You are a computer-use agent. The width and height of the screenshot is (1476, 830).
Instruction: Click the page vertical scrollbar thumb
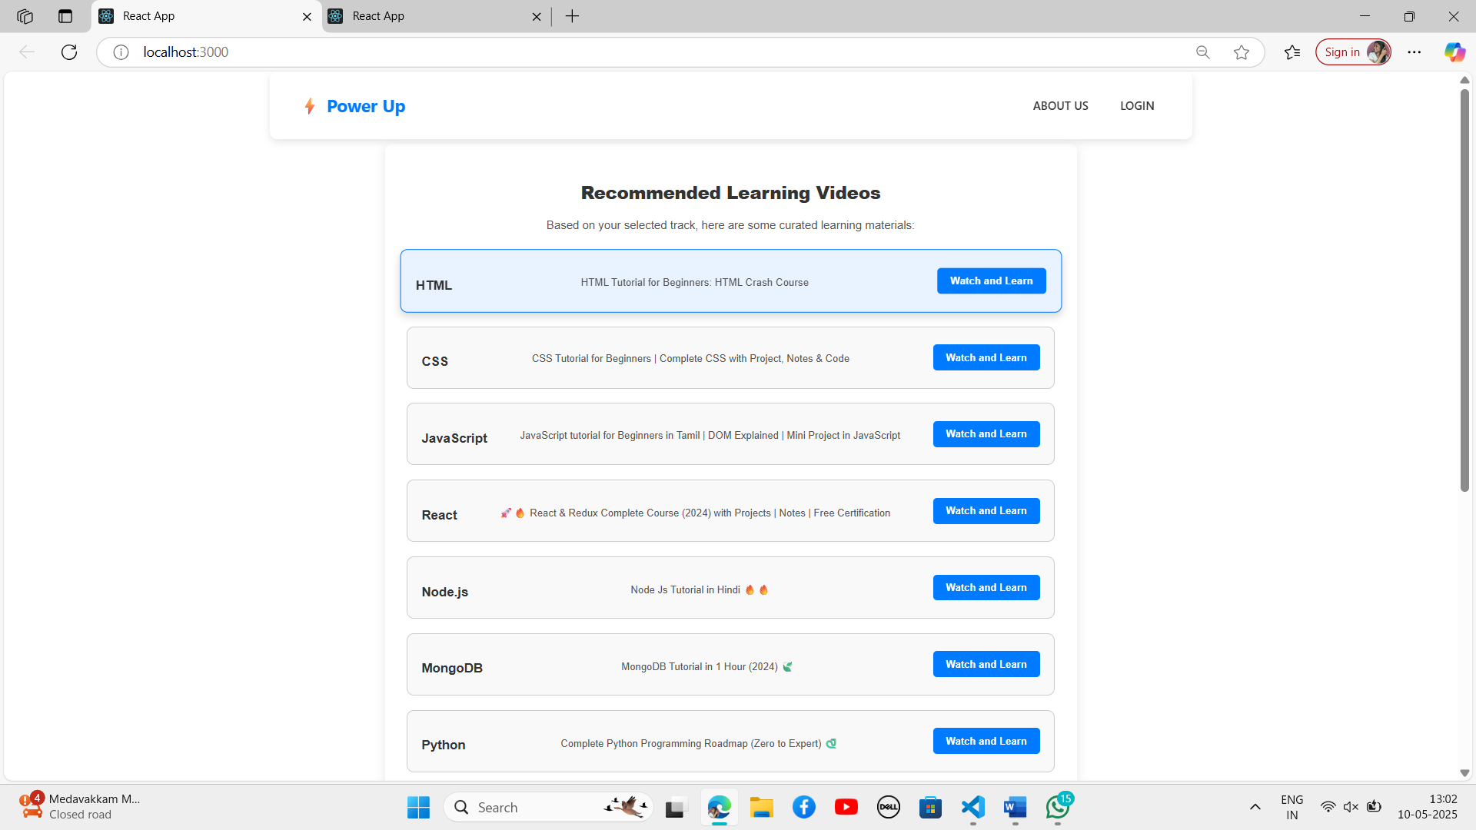coord(1464,292)
